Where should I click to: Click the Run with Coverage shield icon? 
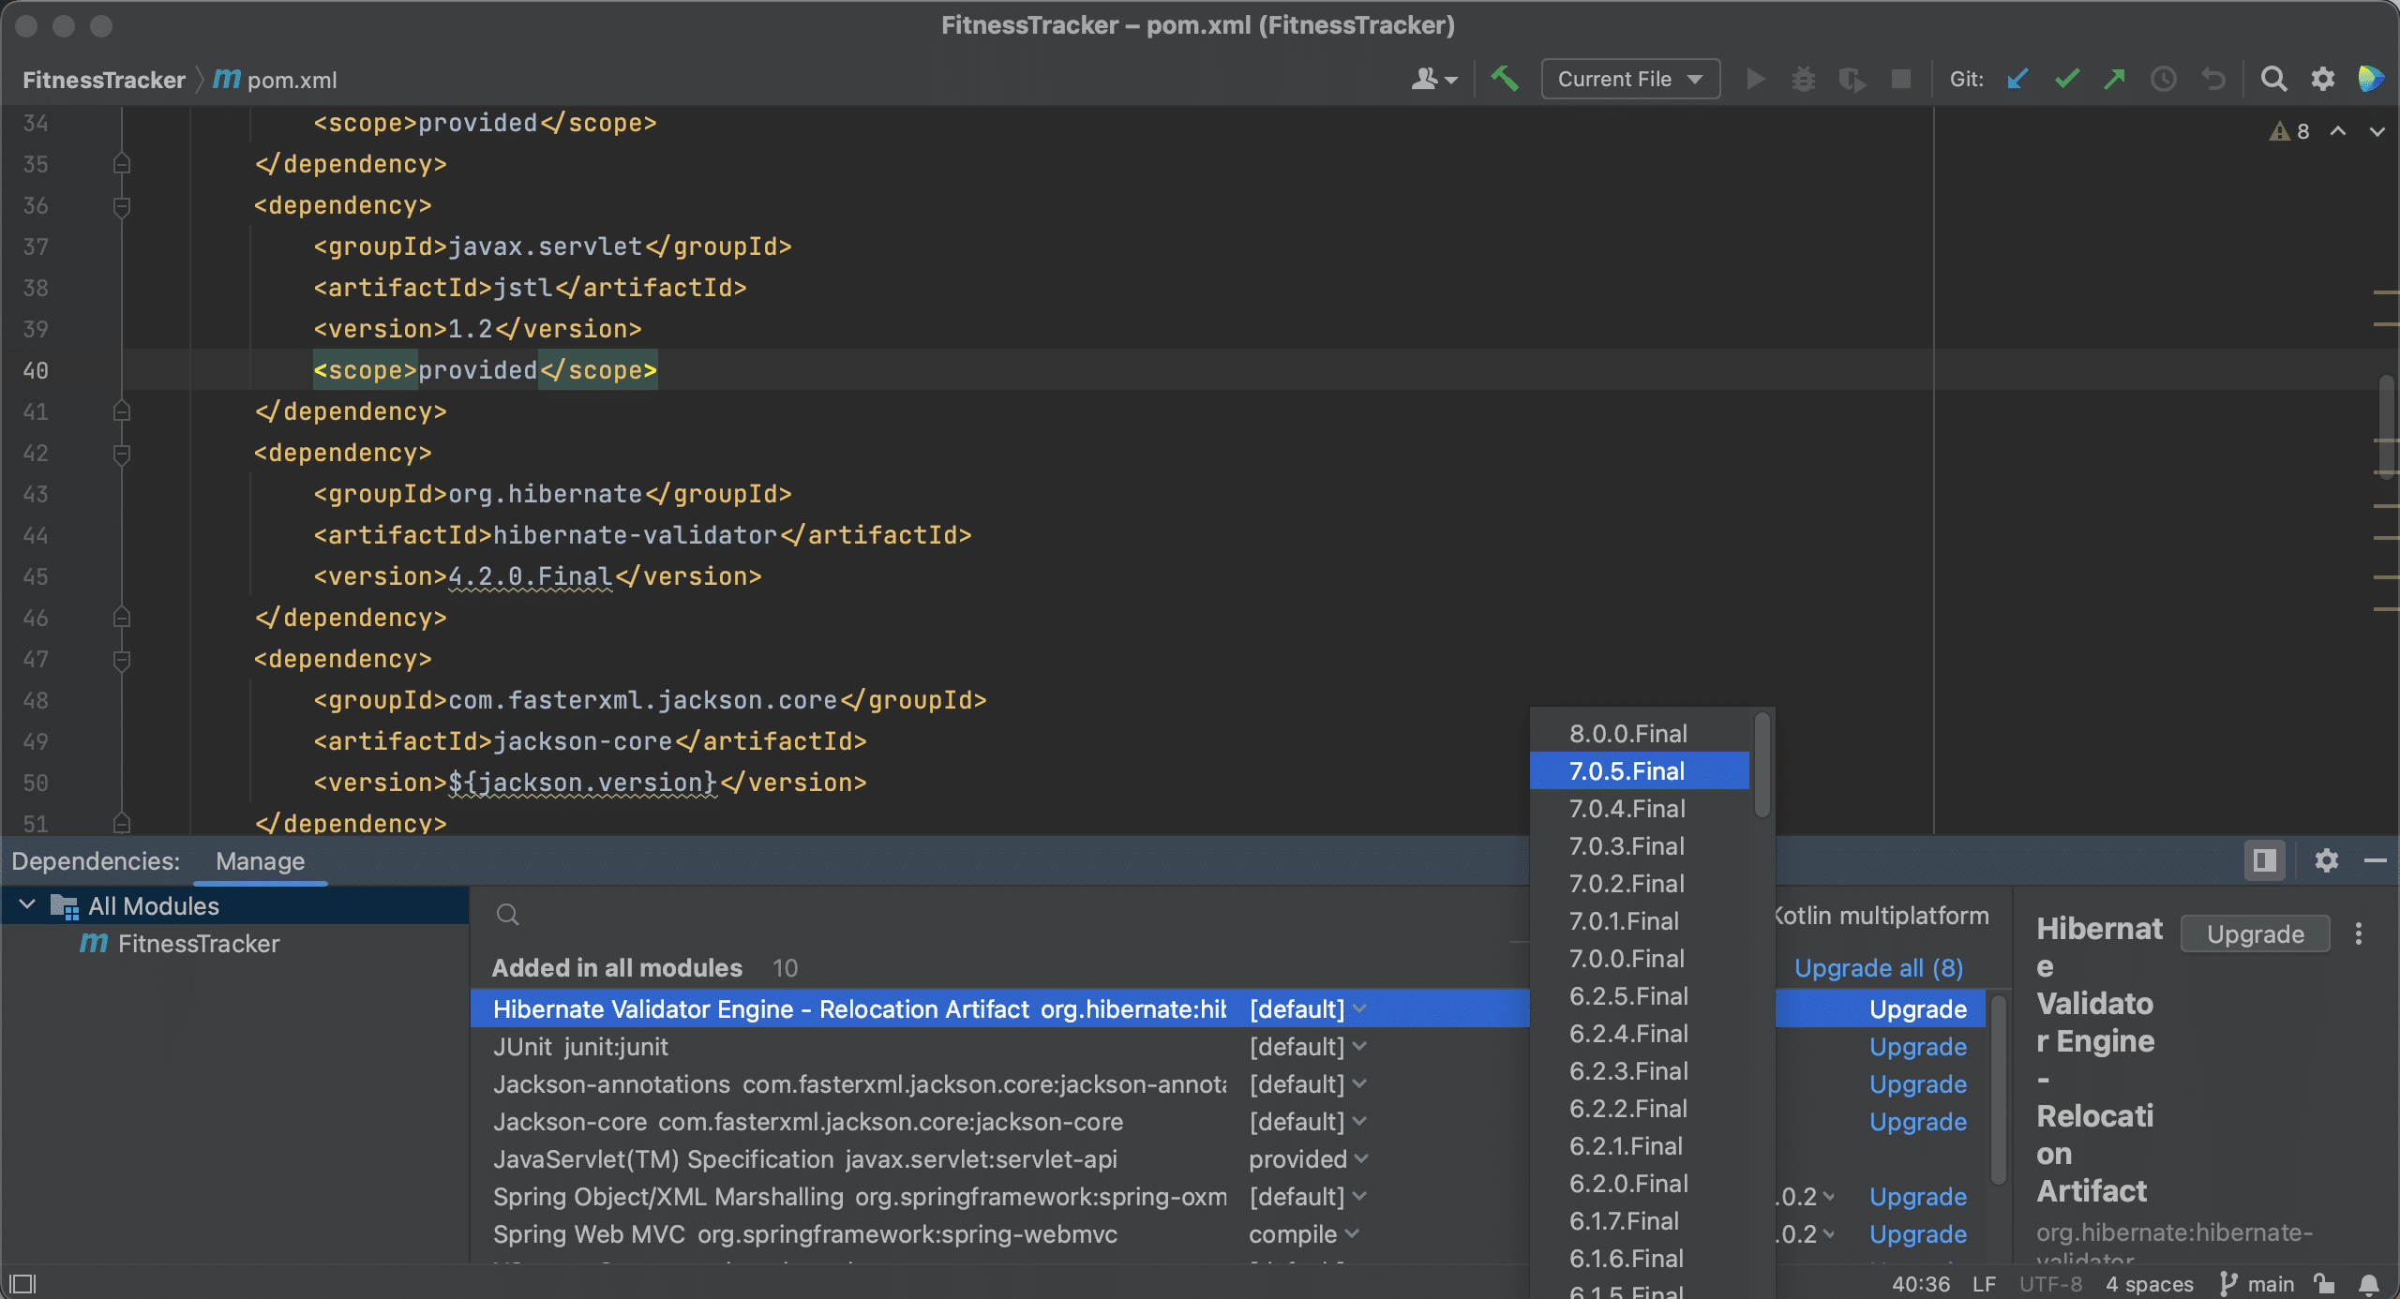[x=1852, y=79]
